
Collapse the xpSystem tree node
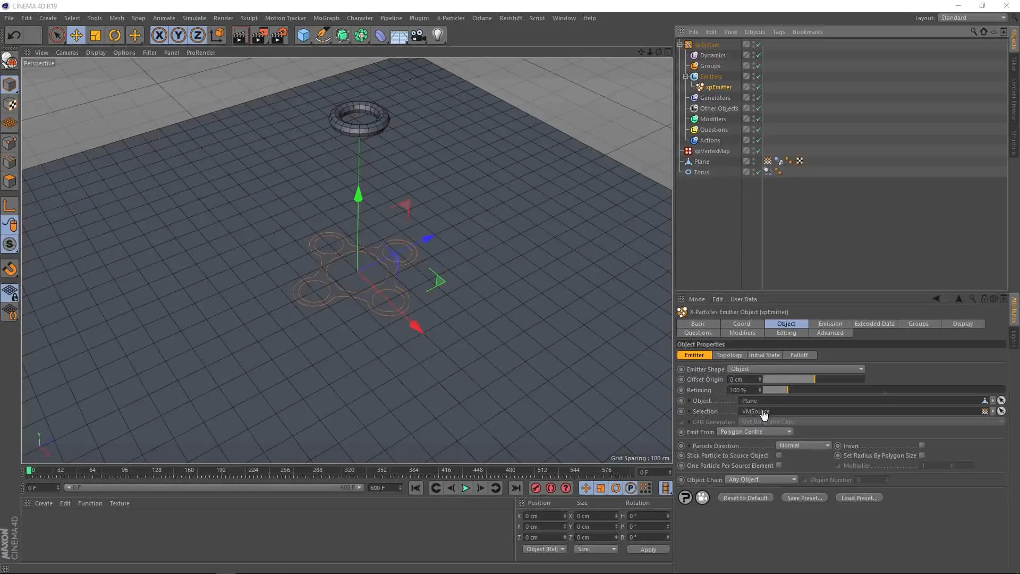click(x=680, y=45)
